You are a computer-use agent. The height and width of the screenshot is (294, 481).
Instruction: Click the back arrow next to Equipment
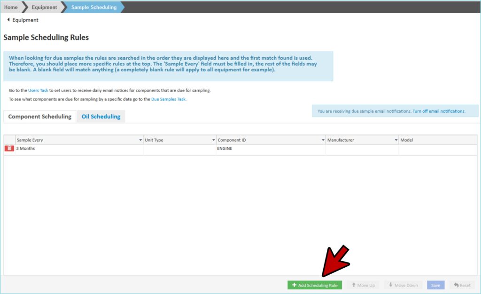8,20
